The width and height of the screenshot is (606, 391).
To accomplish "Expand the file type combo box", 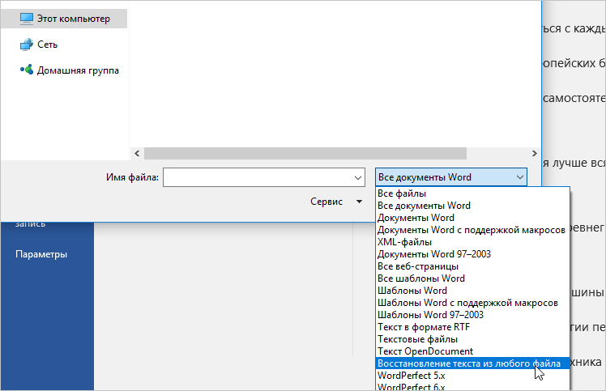I will click(519, 177).
